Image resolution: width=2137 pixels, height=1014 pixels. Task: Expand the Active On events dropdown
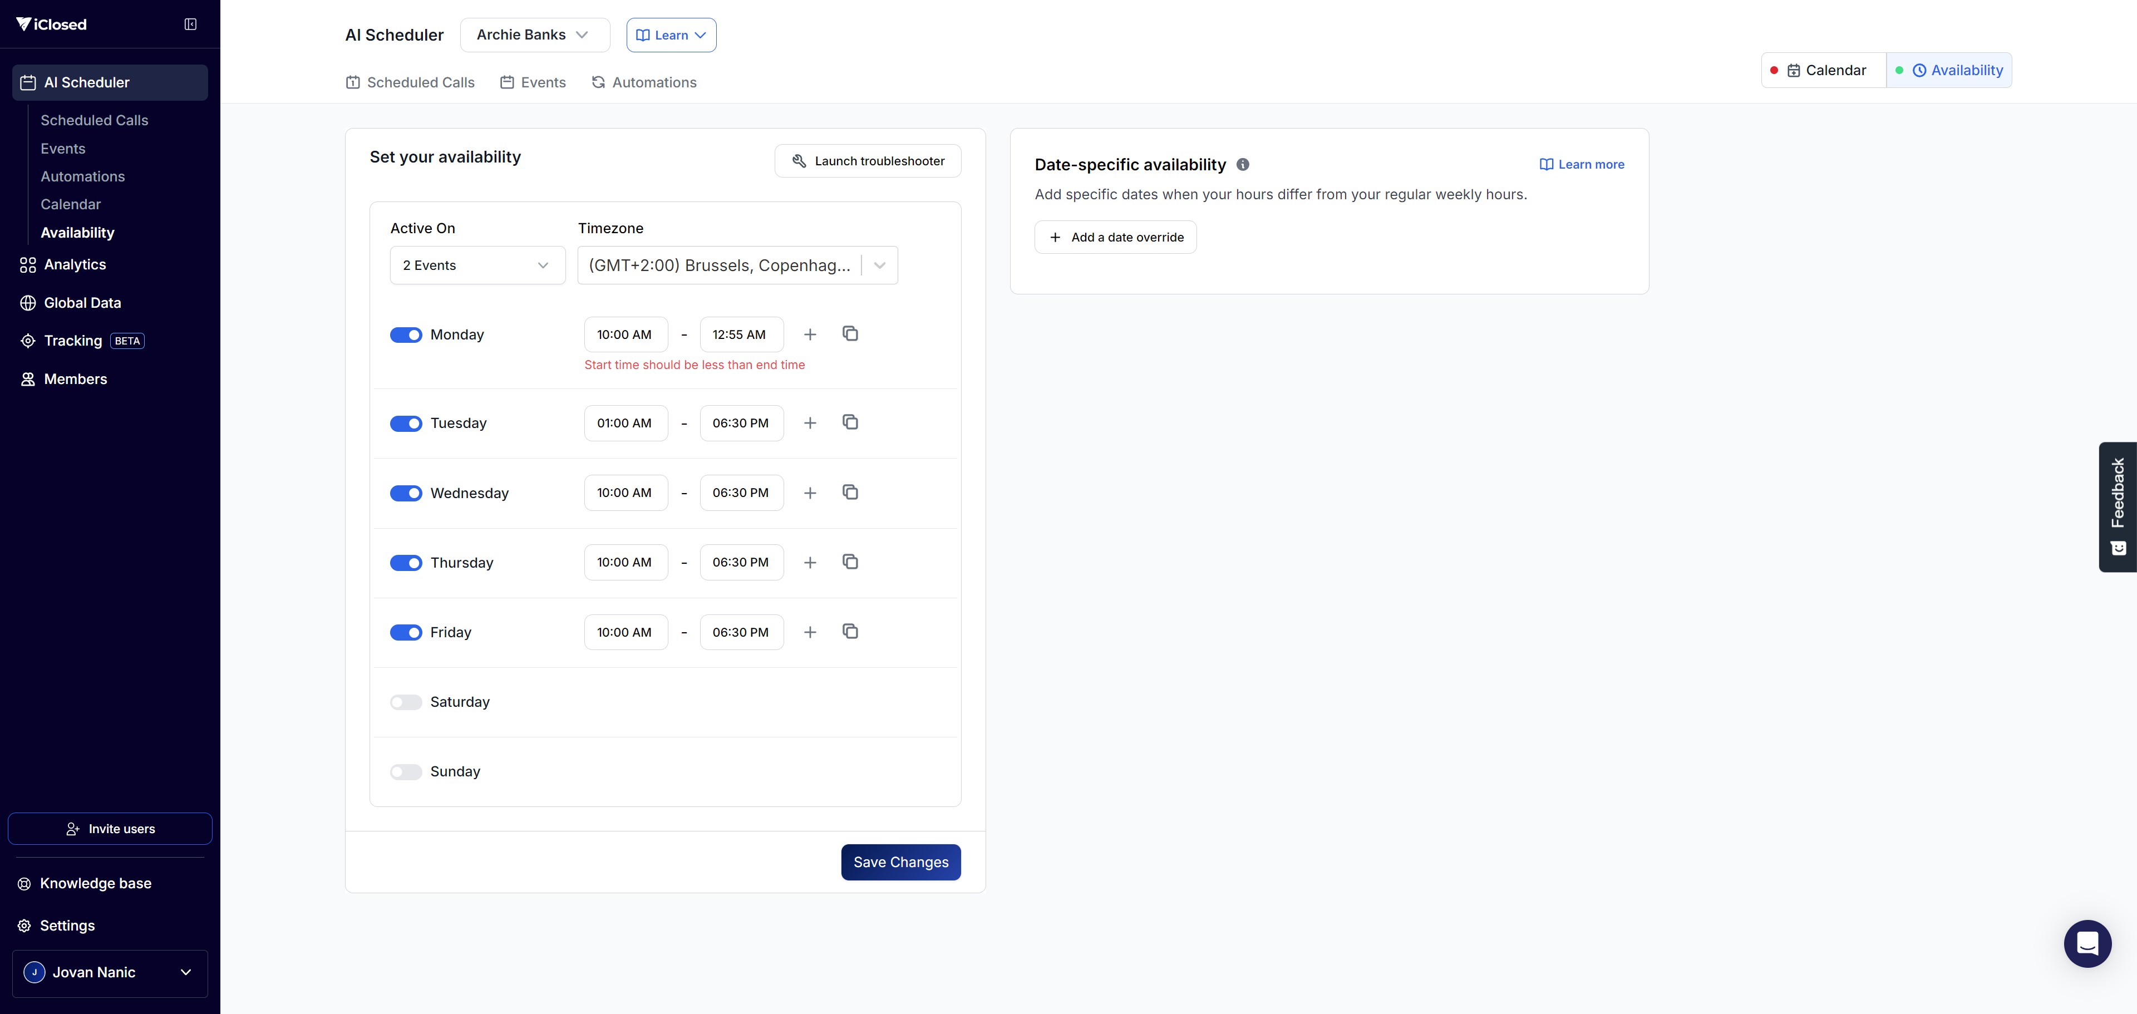[477, 265]
